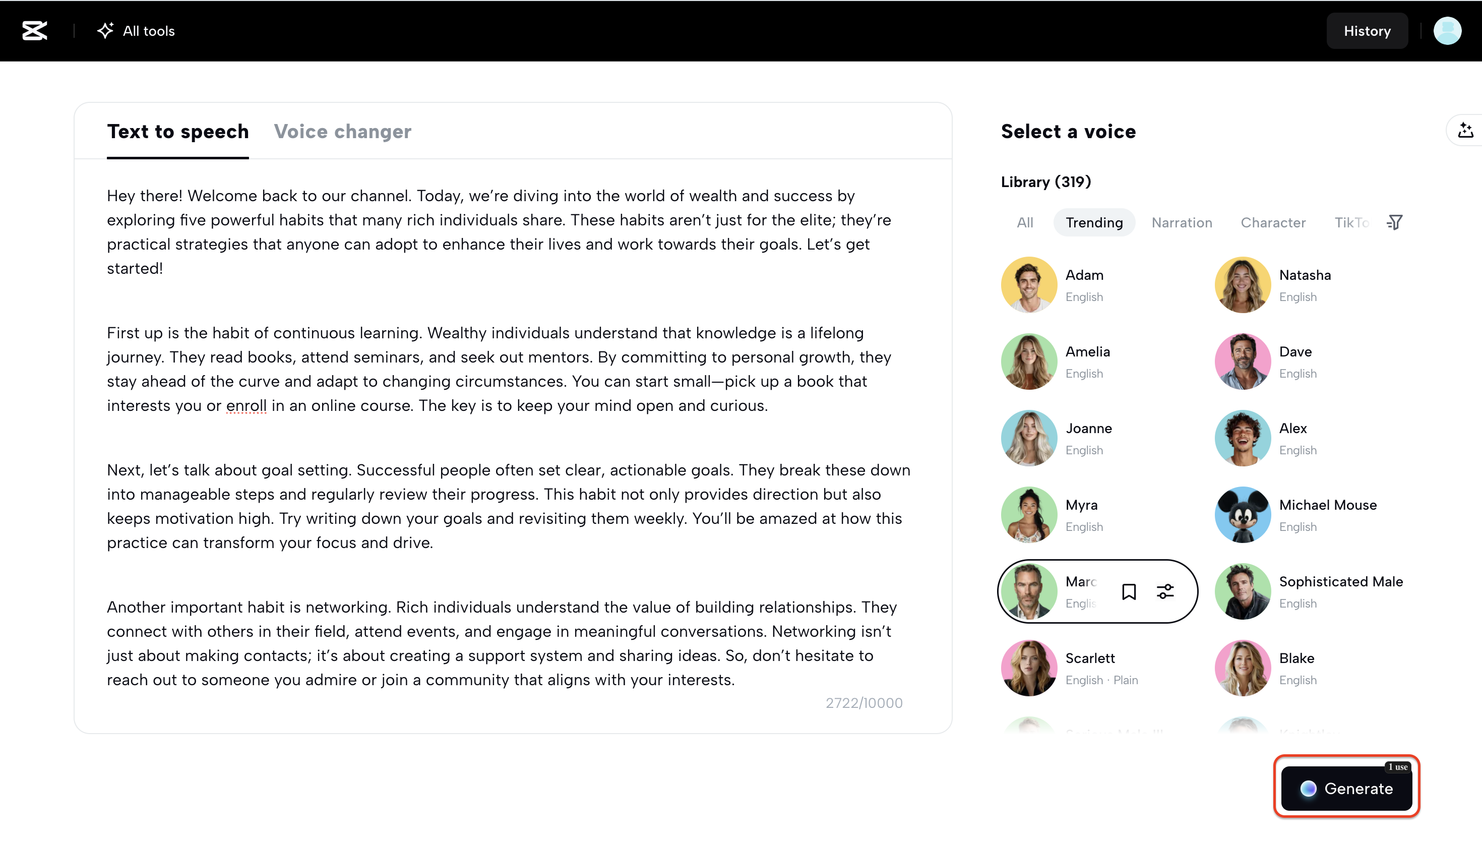Switch to the Text to speech tab
The width and height of the screenshot is (1482, 843).
(177, 132)
